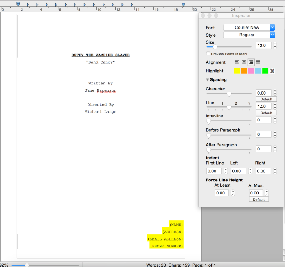Click the Right indent field
Screen dimensions: 285x267
263,171
